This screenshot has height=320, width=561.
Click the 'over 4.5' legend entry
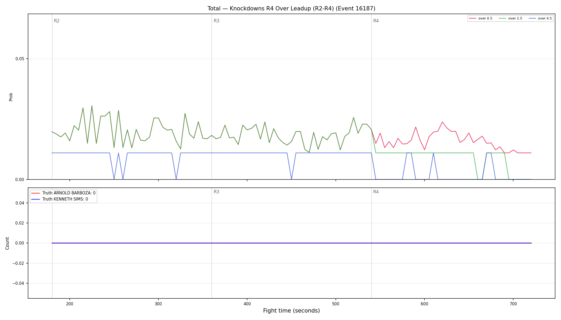[540, 18]
